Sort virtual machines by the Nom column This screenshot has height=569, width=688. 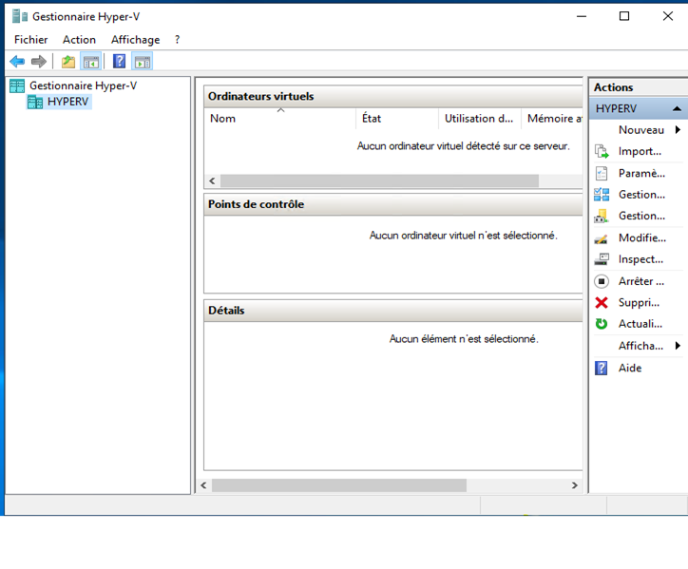point(280,119)
